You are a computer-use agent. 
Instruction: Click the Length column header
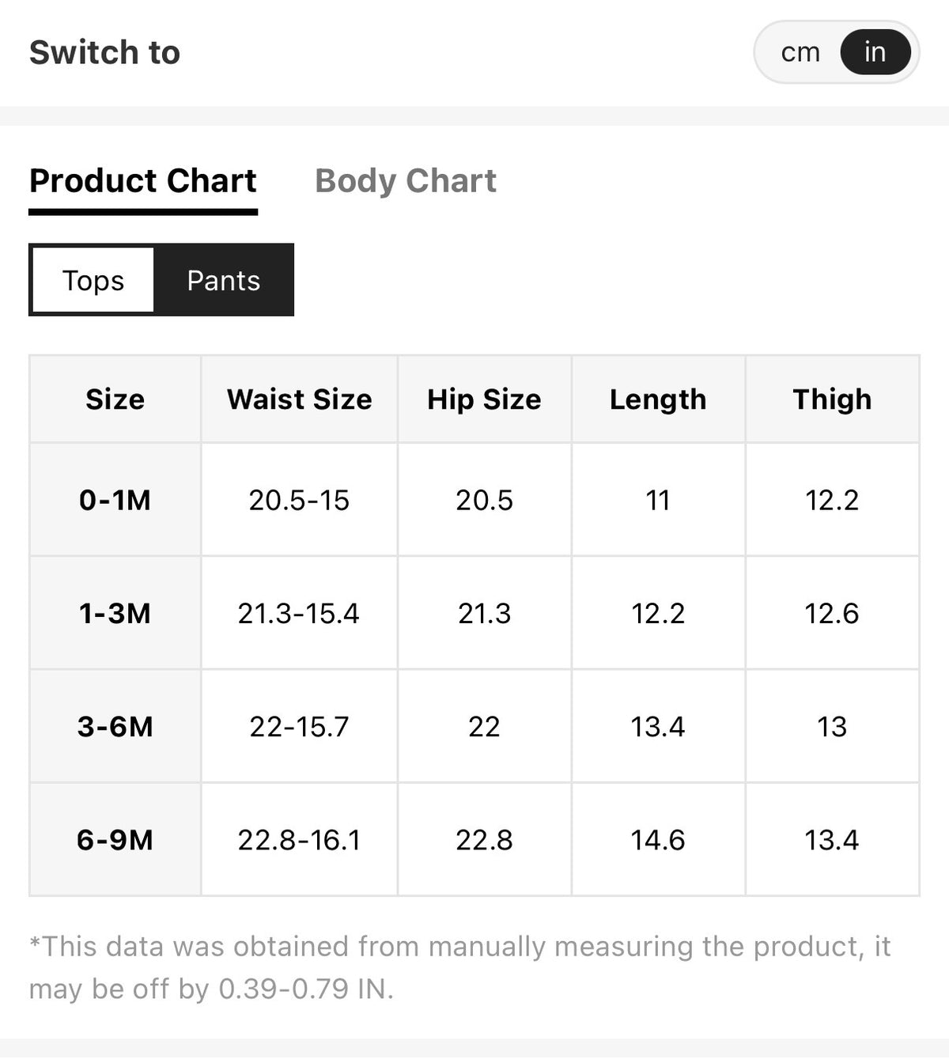tap(658, 399)
